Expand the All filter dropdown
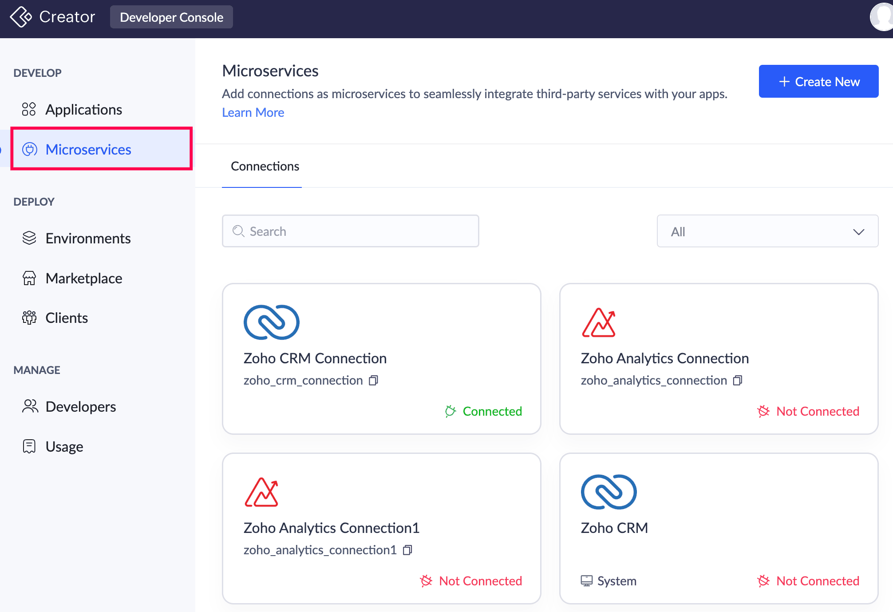 767,231
